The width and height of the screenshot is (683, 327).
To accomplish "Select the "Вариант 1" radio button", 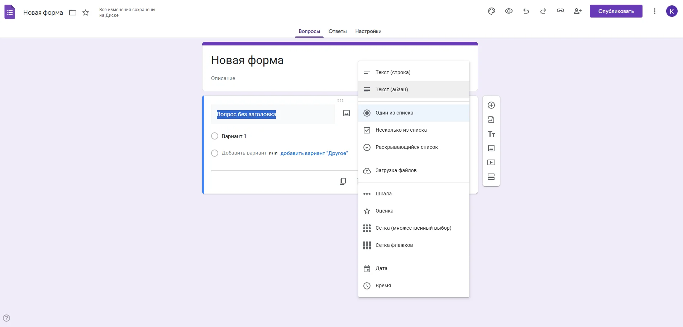I will coord(215,136).
